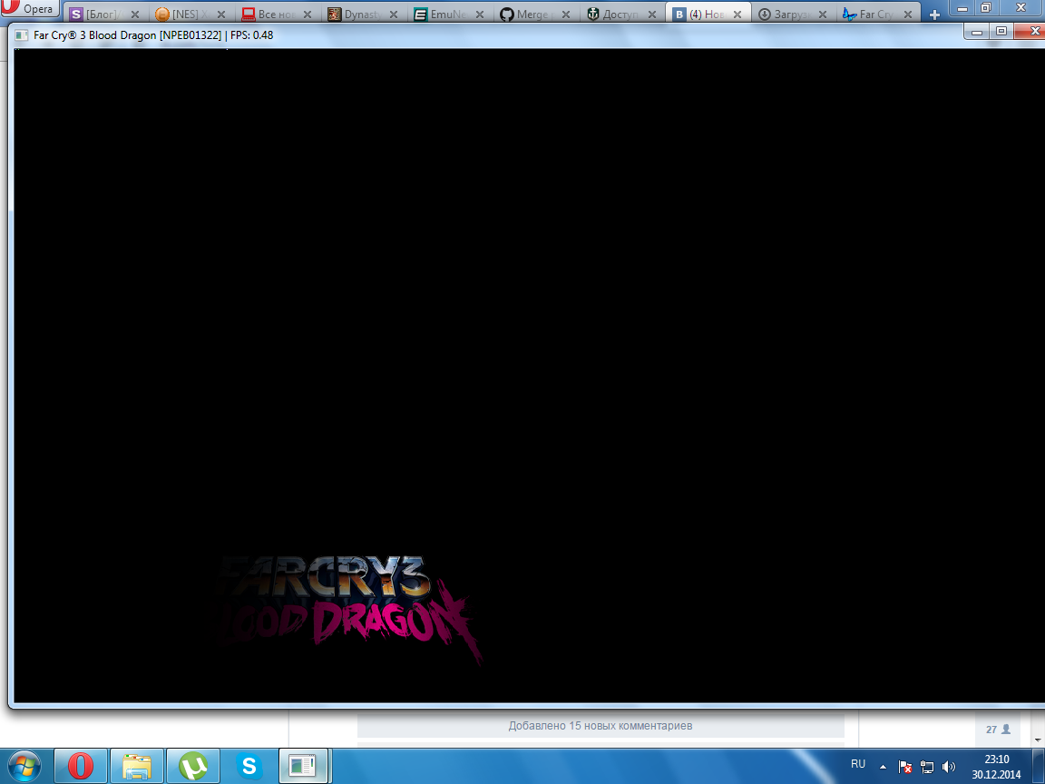Image resolution: width=1045 pixels, height=784 pixels.
Task: Open the volume speaker control
Action: 949,766
